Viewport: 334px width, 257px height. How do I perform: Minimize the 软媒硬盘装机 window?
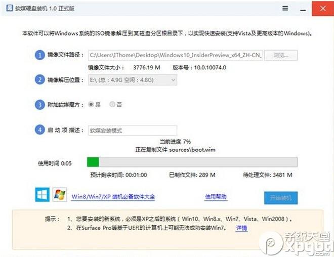click(303, 10)
